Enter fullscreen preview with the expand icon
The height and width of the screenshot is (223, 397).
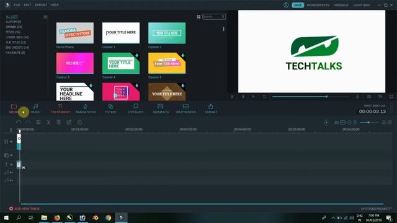click(391, 97)
